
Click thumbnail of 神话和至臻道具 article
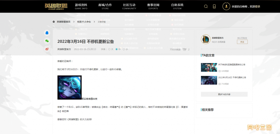pyautogui.click(x=209, y=67)
